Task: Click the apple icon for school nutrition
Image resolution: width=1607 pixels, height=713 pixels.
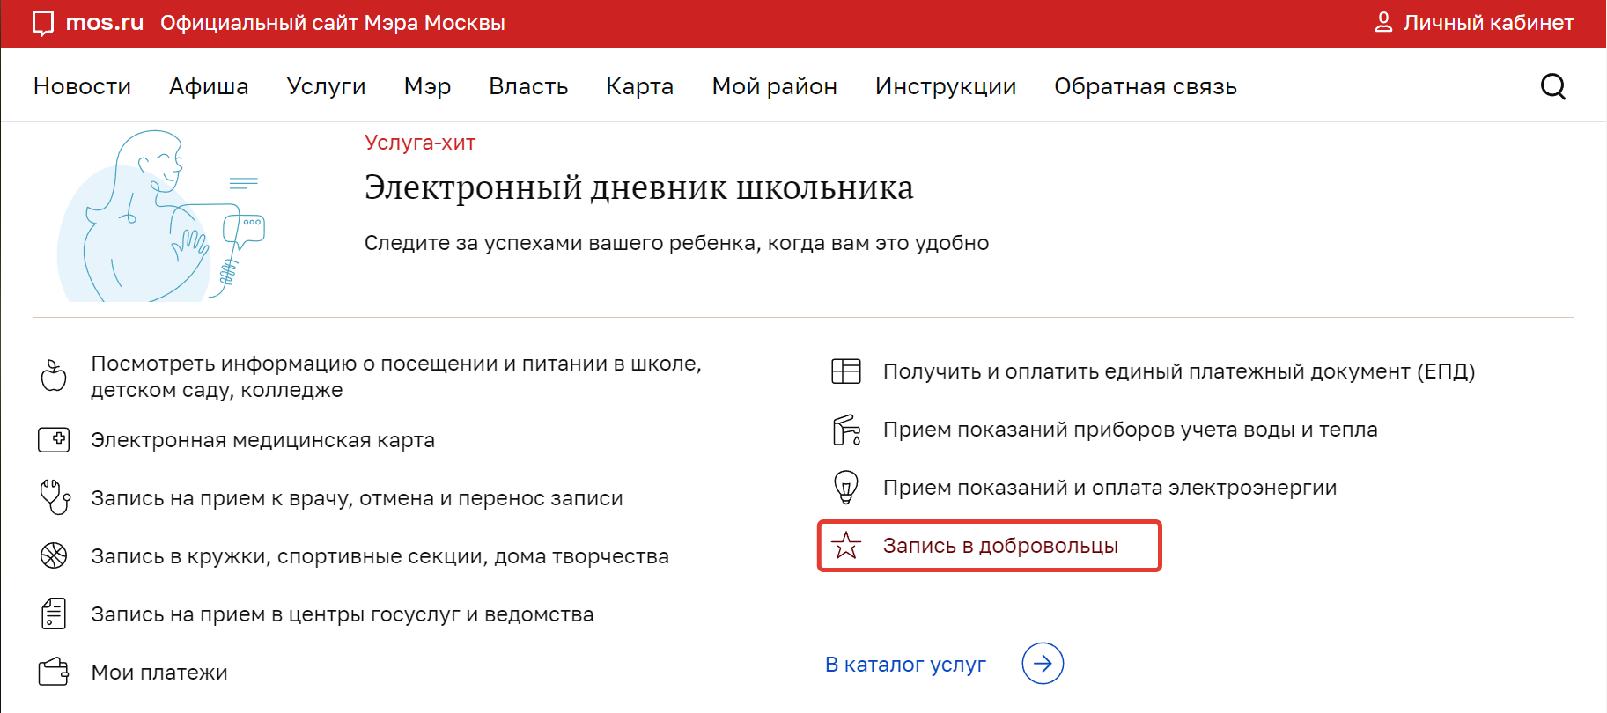Action: pos(54,376)
